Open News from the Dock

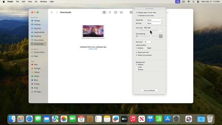point(142,119)
